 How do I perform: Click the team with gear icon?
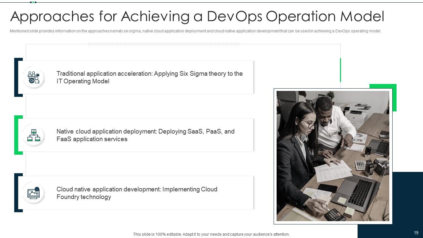[33, 77]
